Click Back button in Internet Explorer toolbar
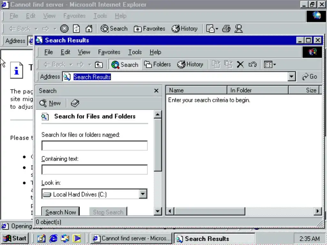The width and height of the screenshot is (327, 245). (20, 28)
